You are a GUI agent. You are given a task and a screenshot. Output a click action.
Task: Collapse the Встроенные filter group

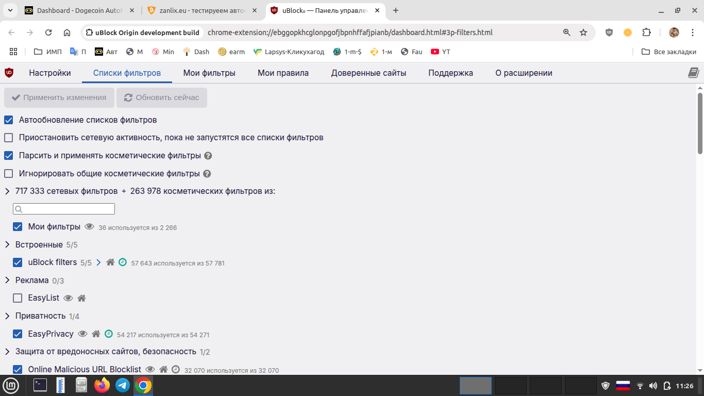[x=8, y=244]
